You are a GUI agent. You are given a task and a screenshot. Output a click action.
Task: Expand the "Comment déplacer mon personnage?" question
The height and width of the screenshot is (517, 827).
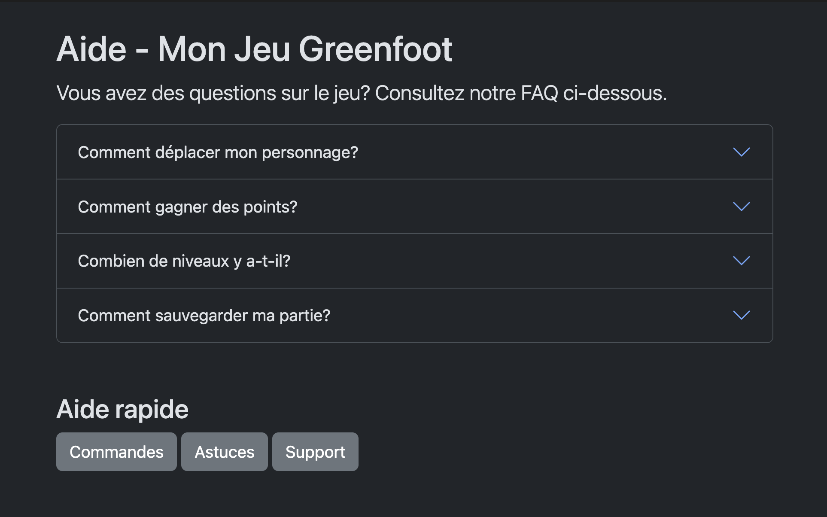click(218, 152)
